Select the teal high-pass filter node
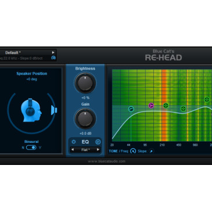The width and height of the screenshot is (212, 212). tap(131, 109)
